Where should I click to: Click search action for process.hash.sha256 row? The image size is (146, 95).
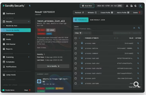[138, 68]
